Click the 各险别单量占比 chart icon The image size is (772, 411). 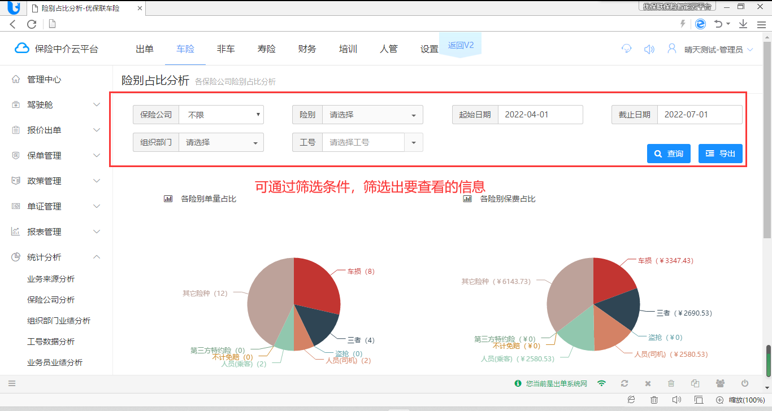pyautogui.click(x=168, y=199)
